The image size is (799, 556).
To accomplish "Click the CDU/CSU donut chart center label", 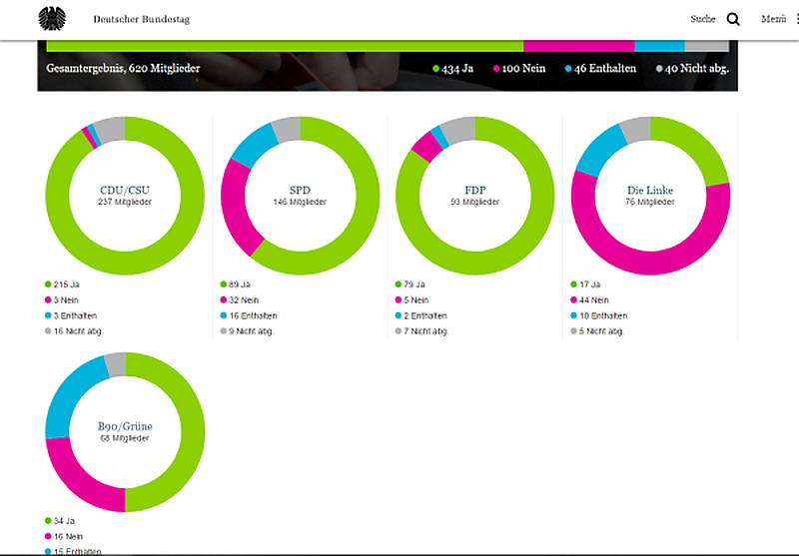I will click(125, 195).
